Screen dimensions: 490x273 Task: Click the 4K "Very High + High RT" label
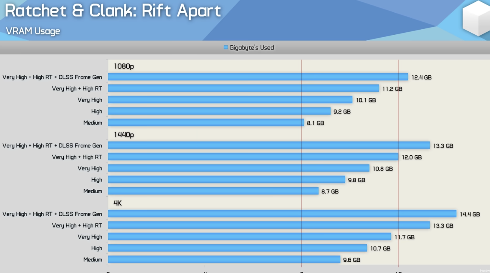pyautogui.click(x=77, y=225)
